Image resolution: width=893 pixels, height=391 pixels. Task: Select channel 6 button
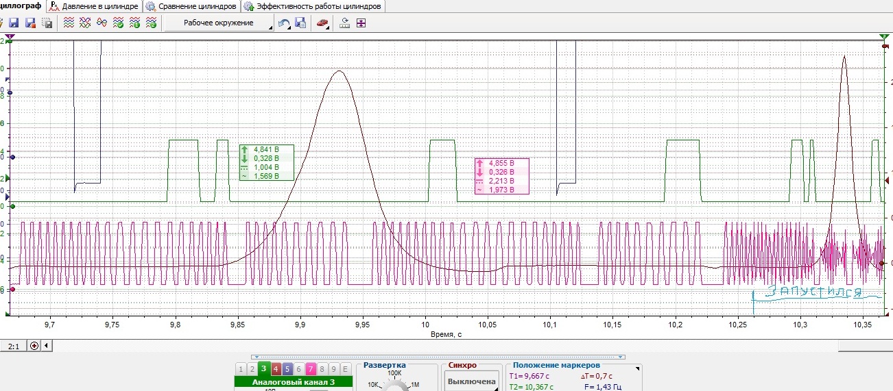299,369
